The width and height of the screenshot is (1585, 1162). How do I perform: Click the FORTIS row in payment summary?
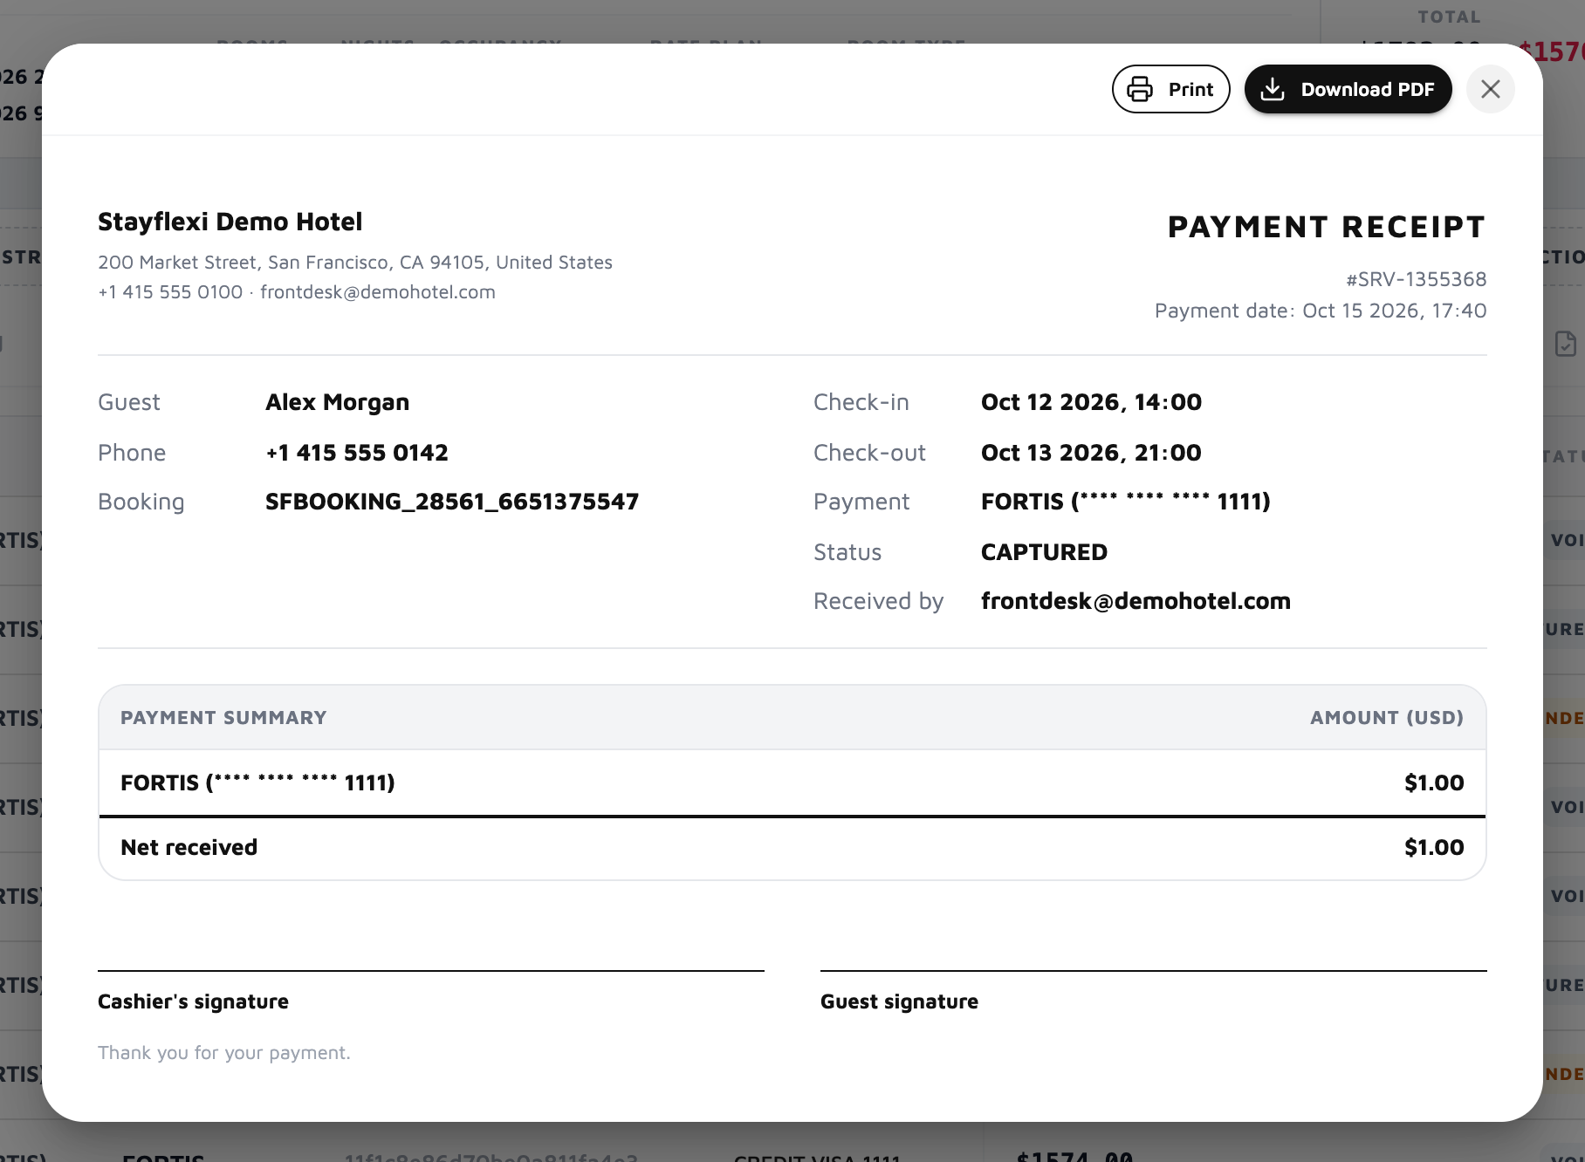pyautogui.click(x=792, y=783)
